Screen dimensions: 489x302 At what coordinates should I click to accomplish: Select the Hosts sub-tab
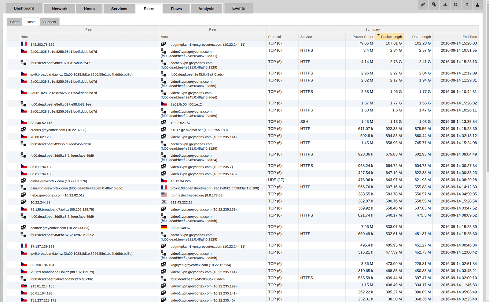31,22
